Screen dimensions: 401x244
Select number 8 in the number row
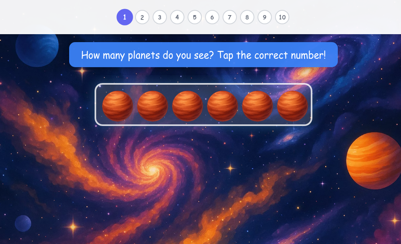[247, 17]
